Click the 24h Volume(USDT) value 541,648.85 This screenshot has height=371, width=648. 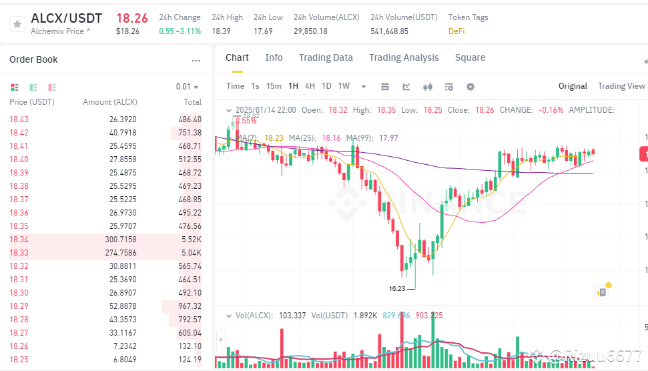click(389, 31)
